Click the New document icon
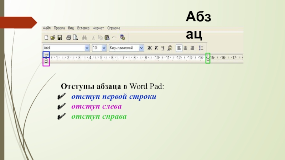This screenshot has height=160, width=285. point(46,37)
